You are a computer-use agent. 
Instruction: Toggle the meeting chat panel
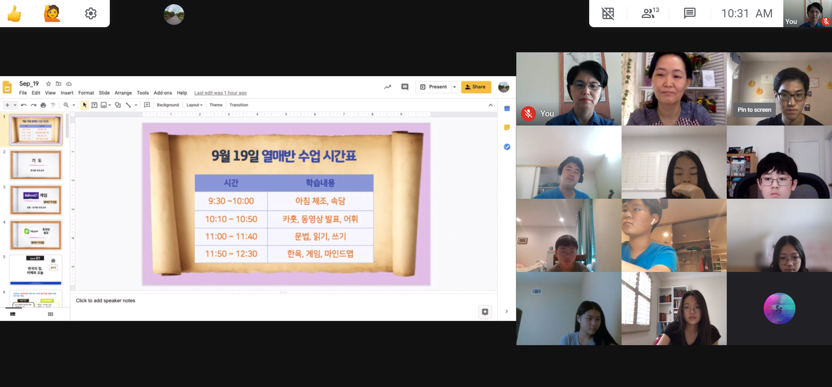point(690,13)
